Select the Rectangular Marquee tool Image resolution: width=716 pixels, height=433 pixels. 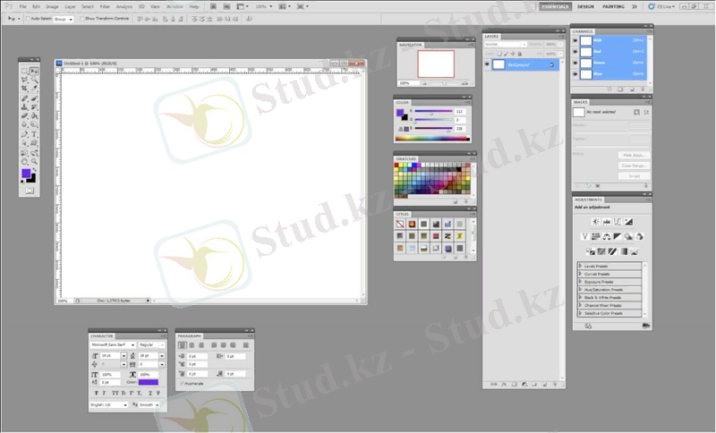click(25, 71)
